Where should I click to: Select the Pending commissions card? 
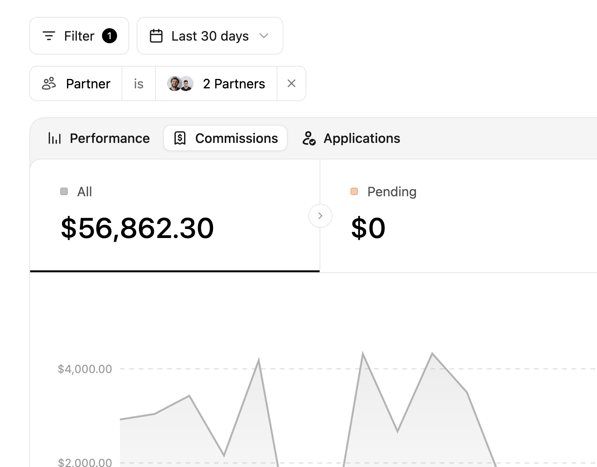point(458,216)
